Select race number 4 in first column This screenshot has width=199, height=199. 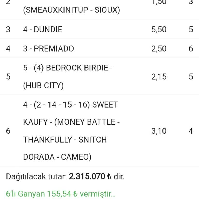pyautogui.click(x=8, y=48)
